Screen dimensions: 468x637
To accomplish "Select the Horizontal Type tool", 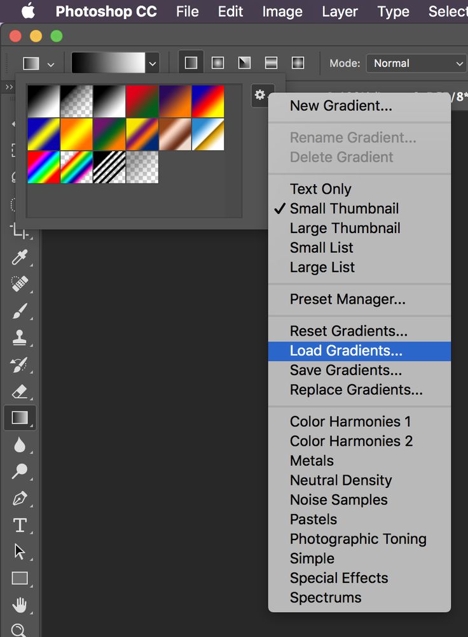I will pyautogui.click(x=20, y=526).
